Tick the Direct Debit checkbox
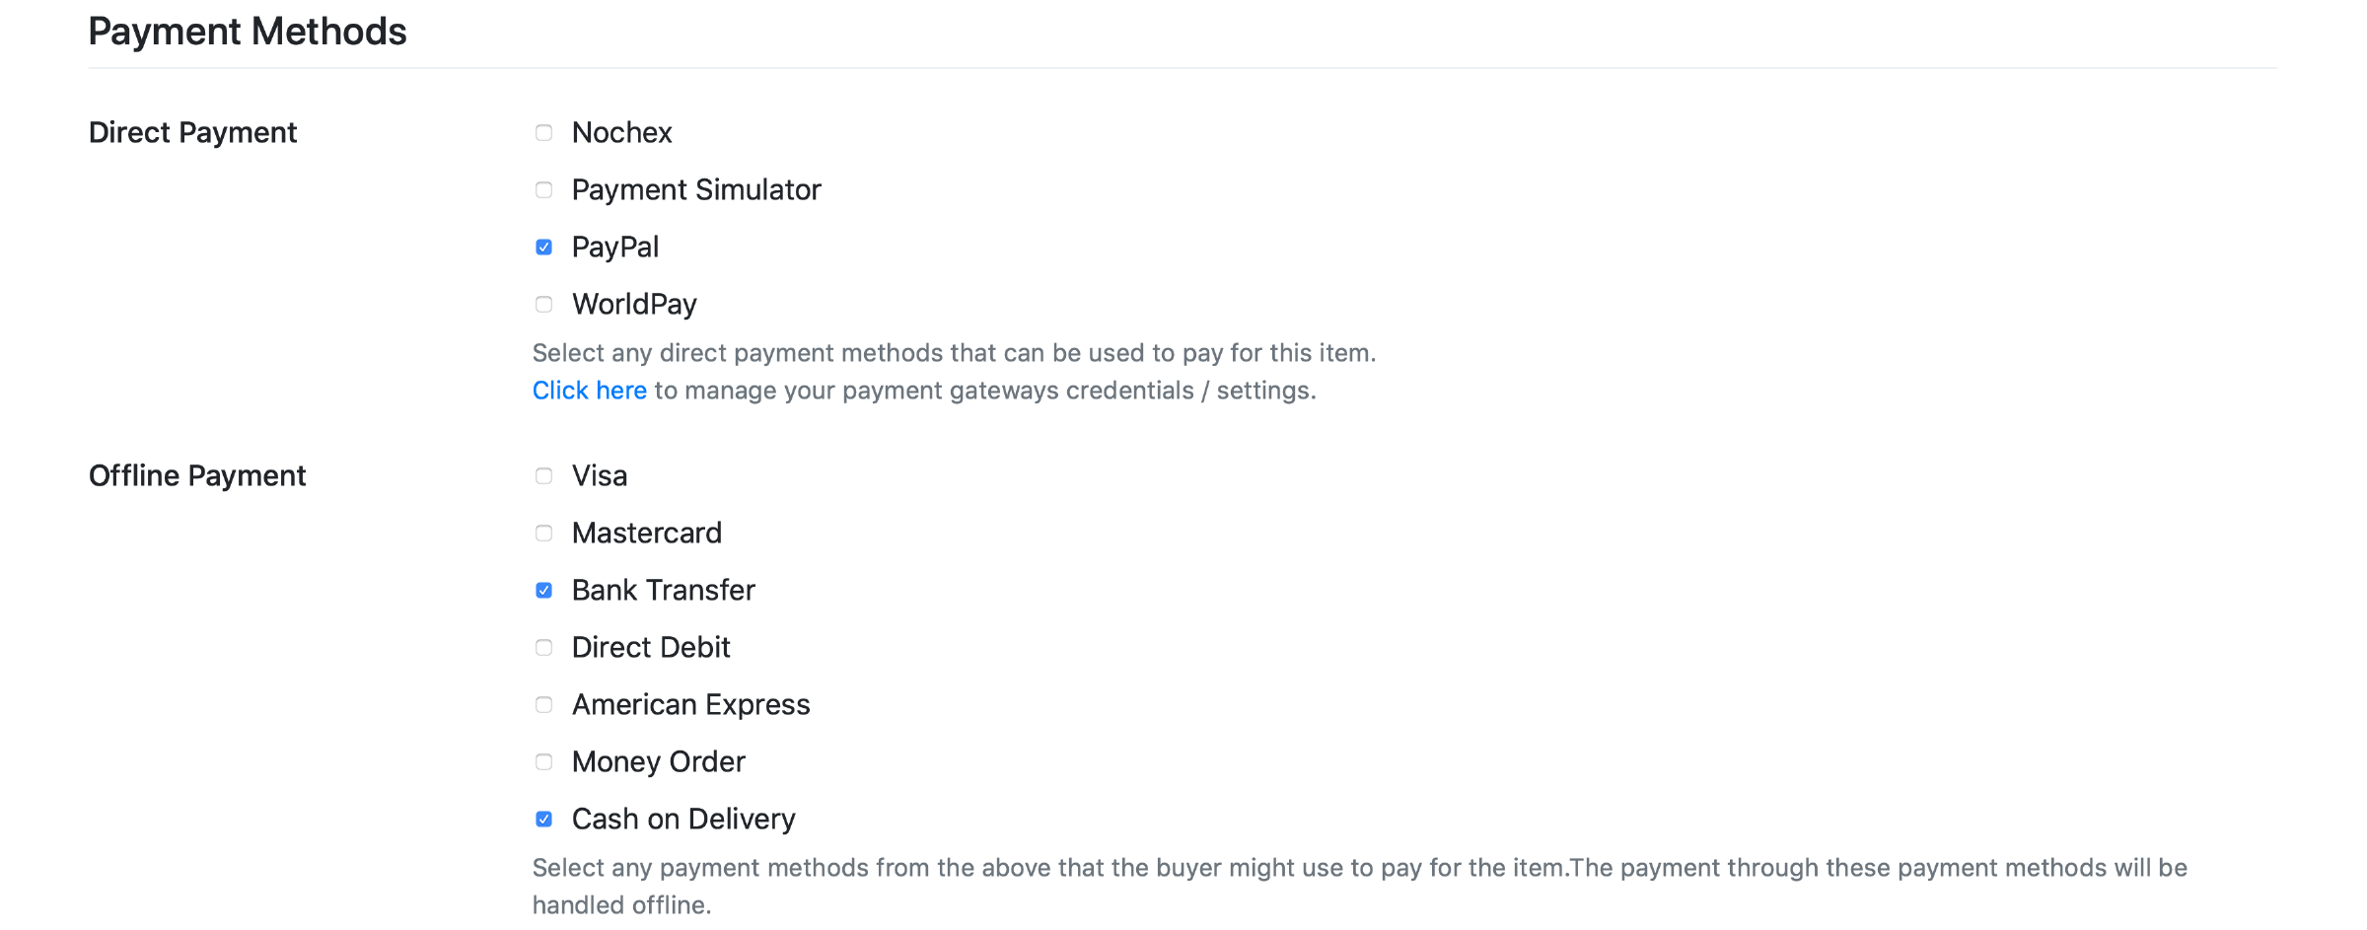The width and height of the screenshot is (2367, 930). coord(543,648)
